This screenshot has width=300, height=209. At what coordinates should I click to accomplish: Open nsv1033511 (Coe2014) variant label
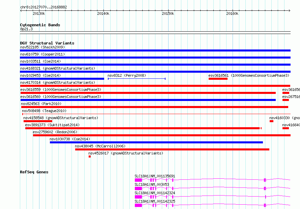click(40, 61)
